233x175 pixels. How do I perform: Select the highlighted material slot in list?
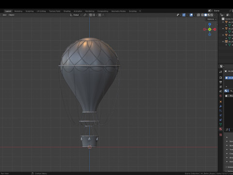pos(229,78)
